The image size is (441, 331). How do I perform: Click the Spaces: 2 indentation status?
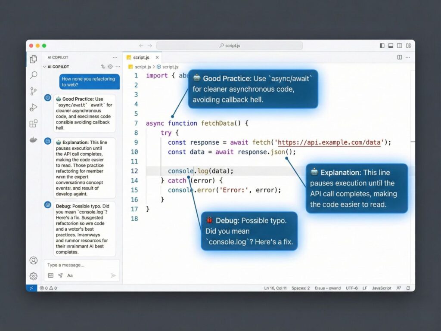[300, 288]
